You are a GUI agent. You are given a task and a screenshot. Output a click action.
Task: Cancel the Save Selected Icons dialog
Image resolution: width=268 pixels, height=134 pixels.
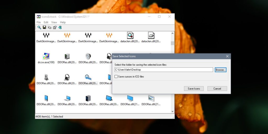coord(217,88)
